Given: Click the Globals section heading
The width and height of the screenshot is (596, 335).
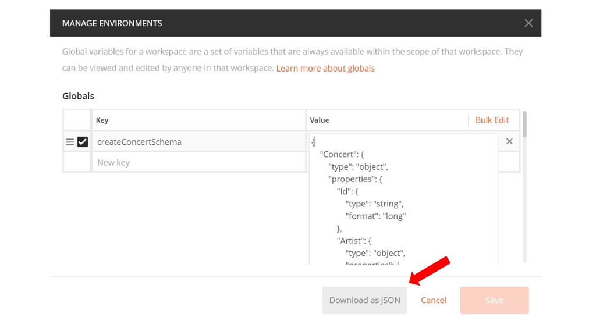Looking at the screenshot, I should 79,96.
